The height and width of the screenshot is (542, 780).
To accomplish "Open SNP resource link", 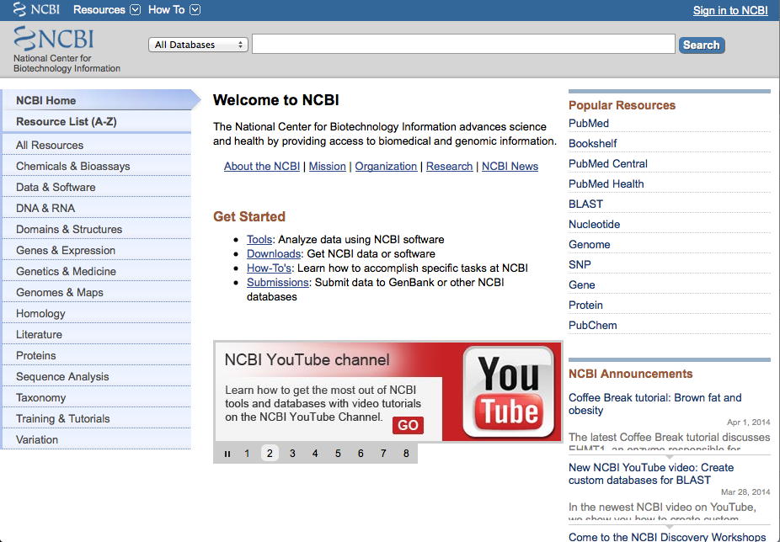I will tap(580, 264).
